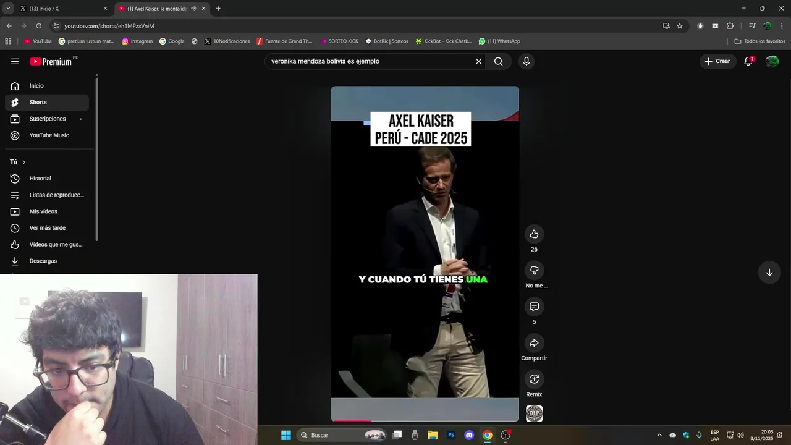Click the taskbar Buscar search box
Screen dimensions: 791x445
click(x=342, y=435)
